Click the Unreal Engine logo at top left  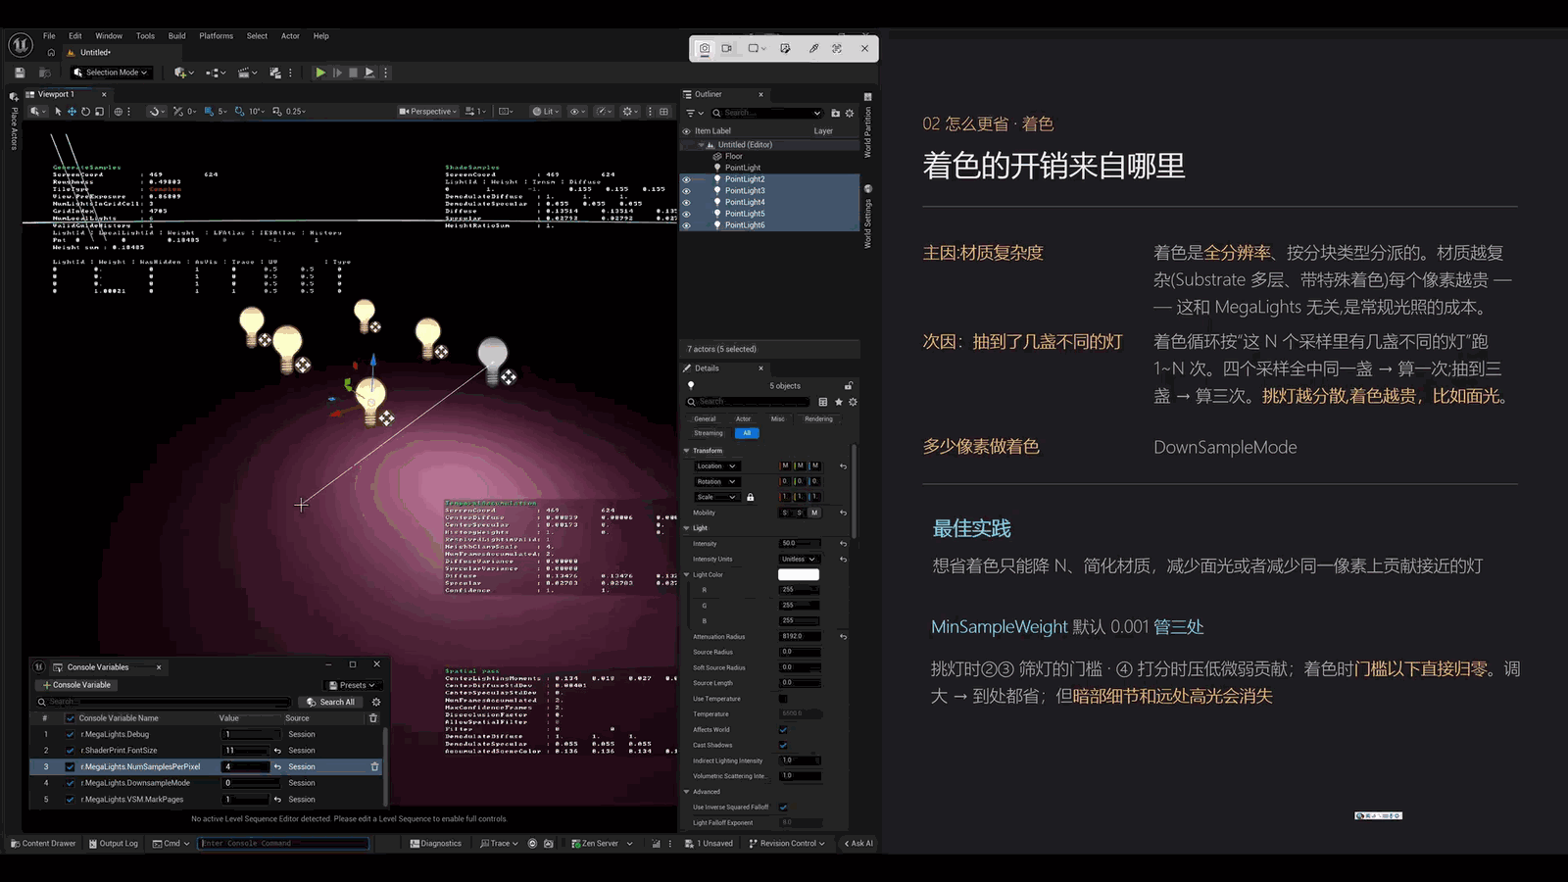click(21, 45)
